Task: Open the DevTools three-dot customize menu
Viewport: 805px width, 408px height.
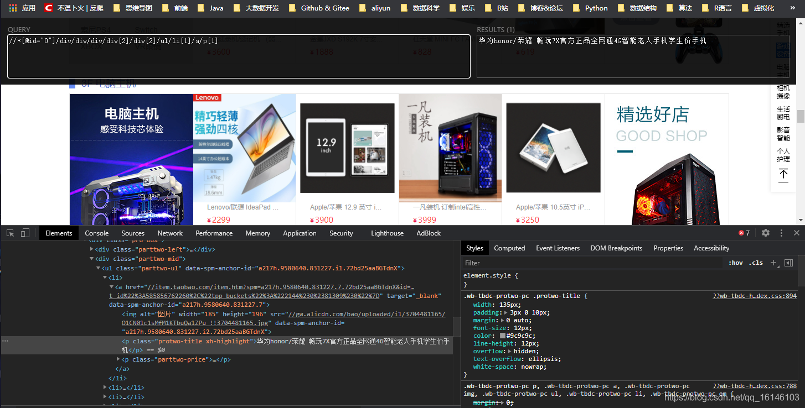Action: tap(781, 233)
